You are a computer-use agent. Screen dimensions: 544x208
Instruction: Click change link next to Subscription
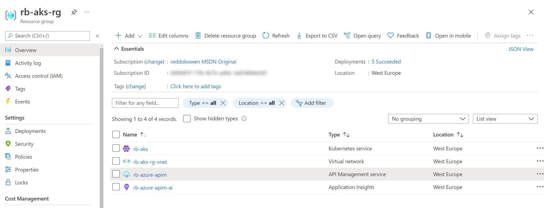pos(154,62)
